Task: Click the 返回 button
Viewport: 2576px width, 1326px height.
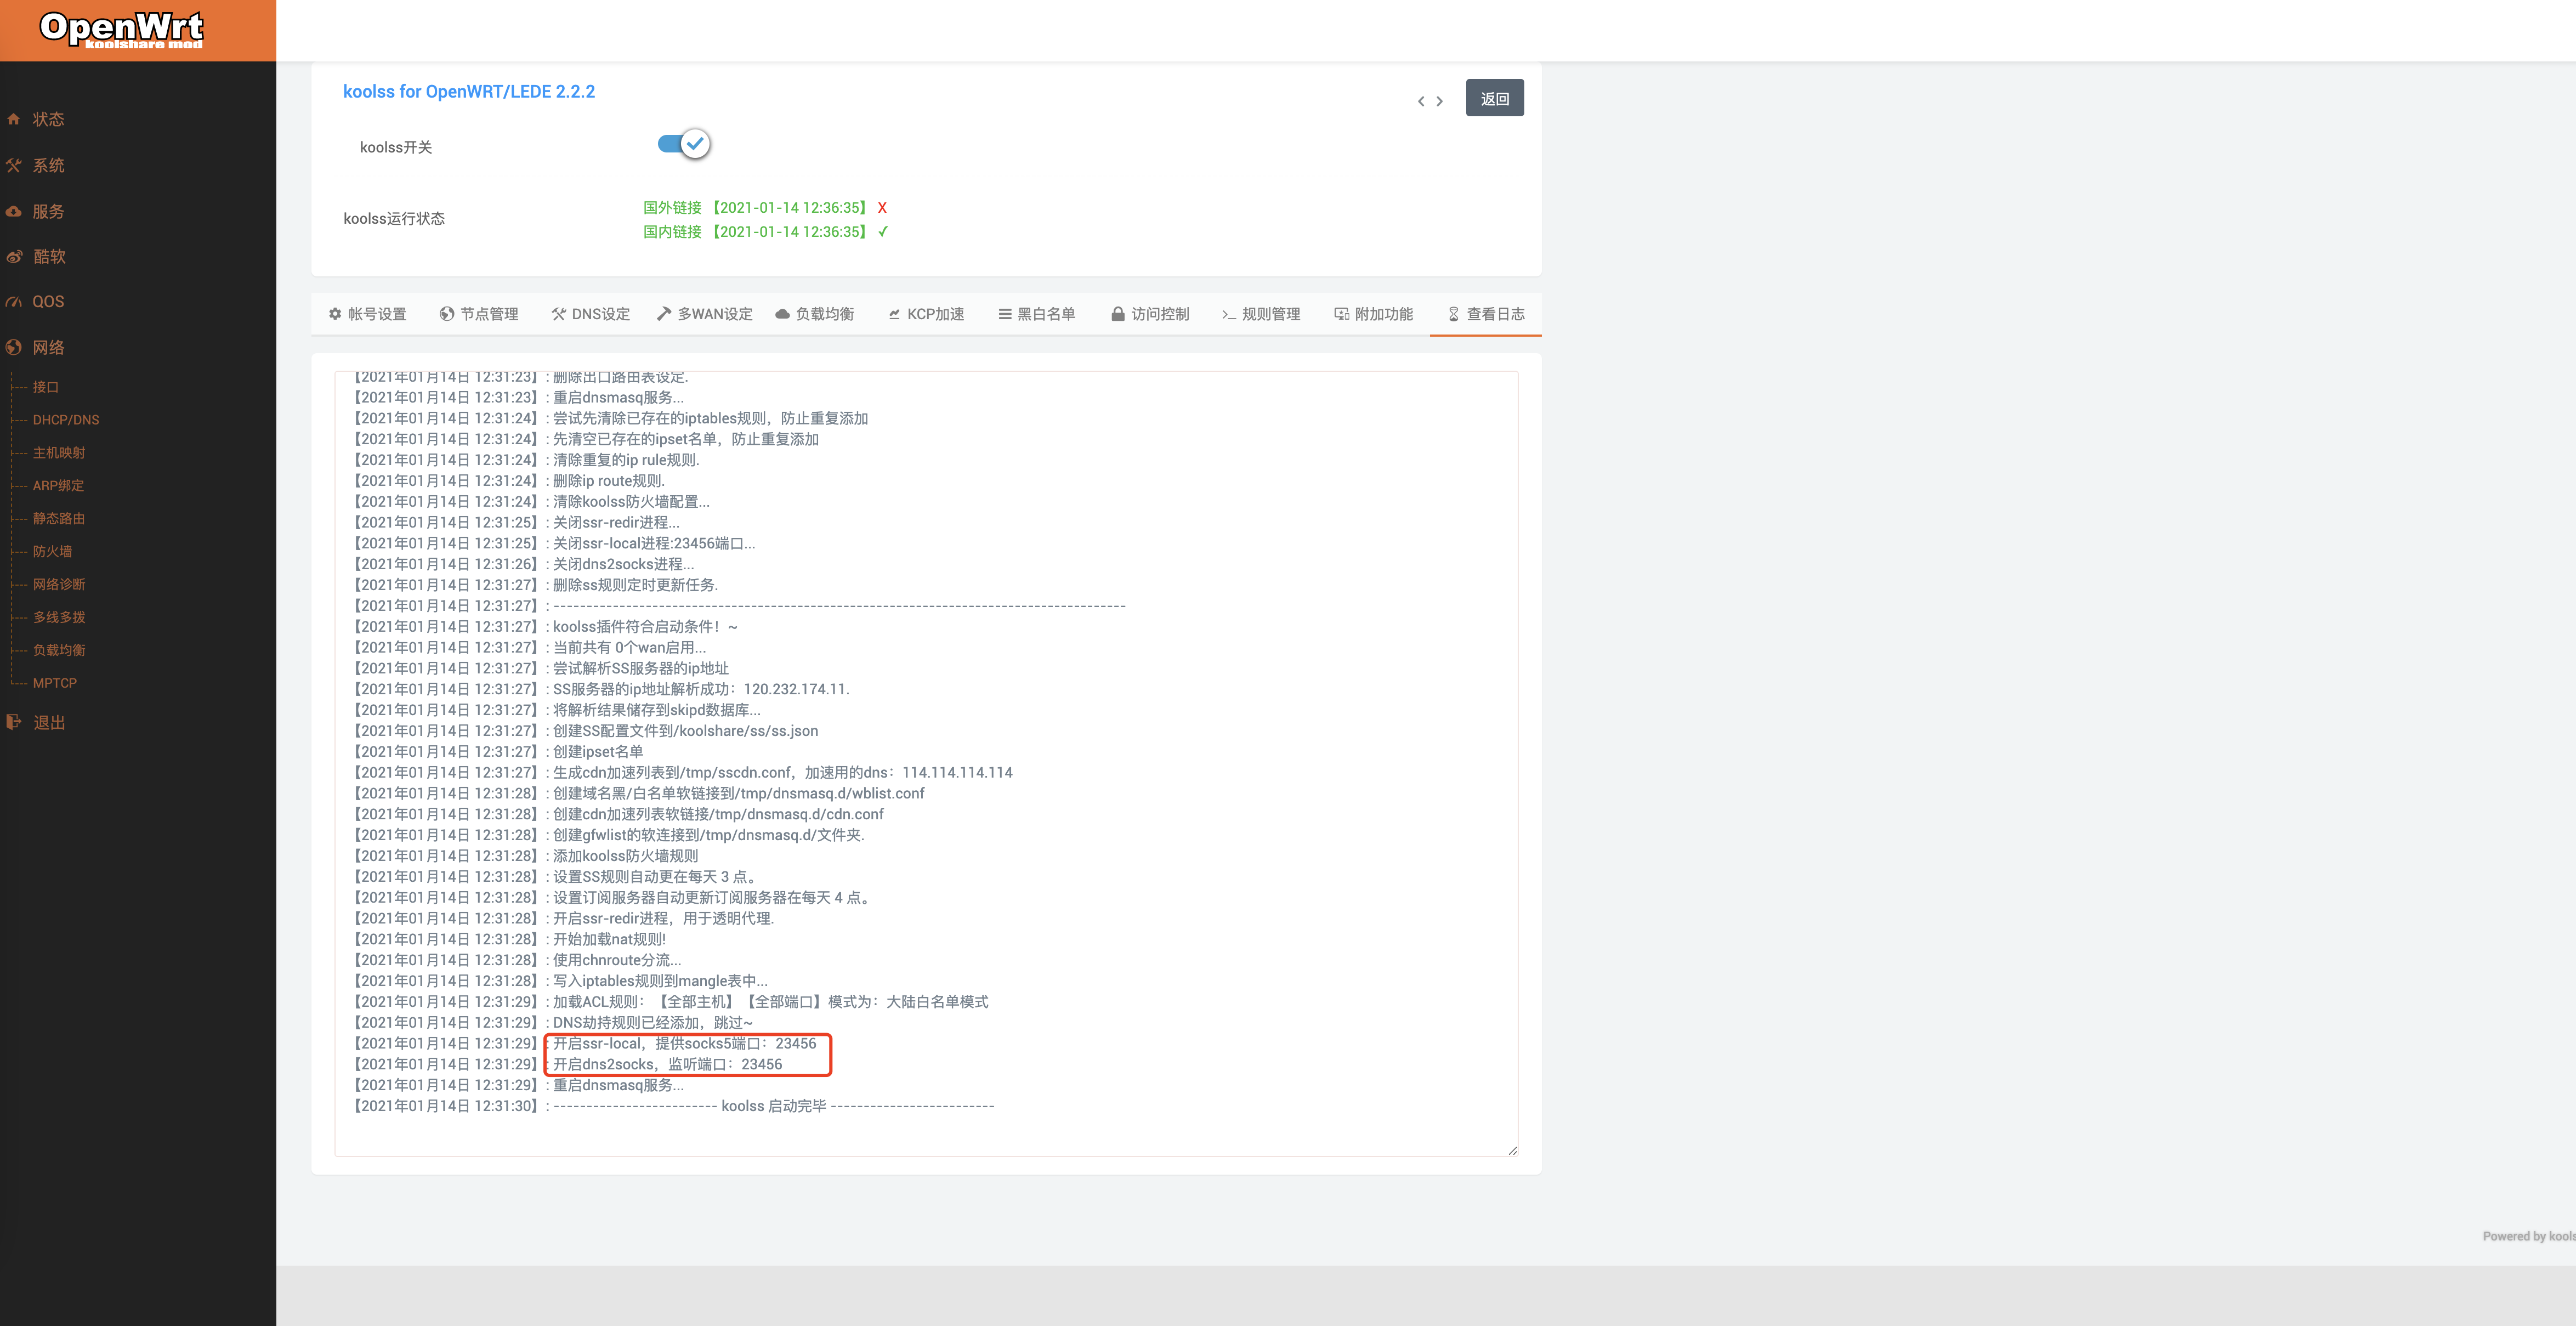Action: click(x=1495, y=98)
